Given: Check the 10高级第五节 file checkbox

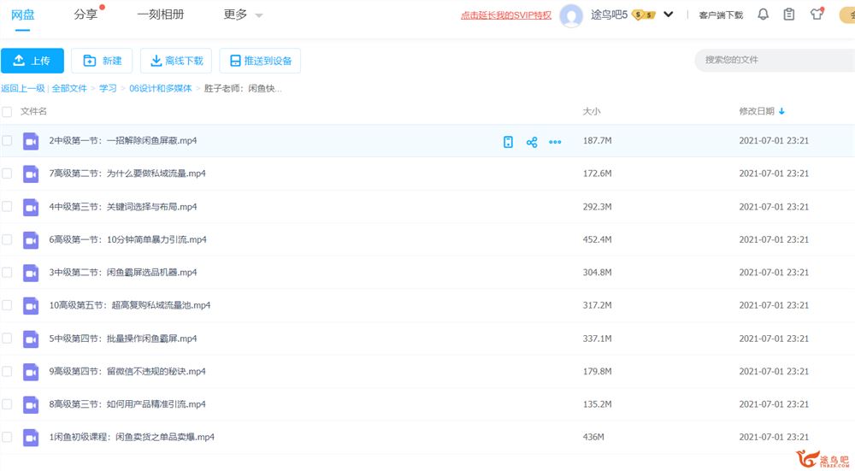Looking at the screenshot, I should click(x=7, y=304).
